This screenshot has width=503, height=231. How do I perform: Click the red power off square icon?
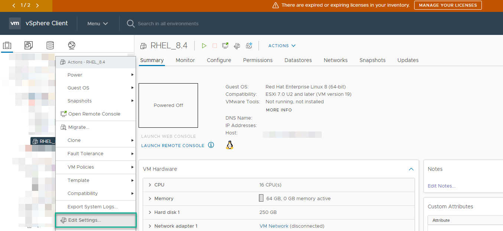click(x=215, y=46)
